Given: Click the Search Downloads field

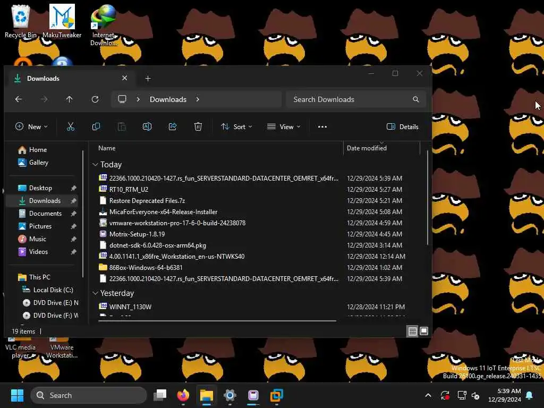Looking at the screenshot, I should (356, 99).
